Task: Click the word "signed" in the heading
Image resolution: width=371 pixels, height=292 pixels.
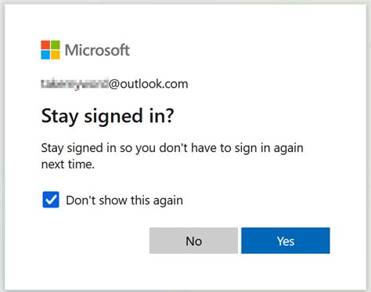Action: pos(113,117)
